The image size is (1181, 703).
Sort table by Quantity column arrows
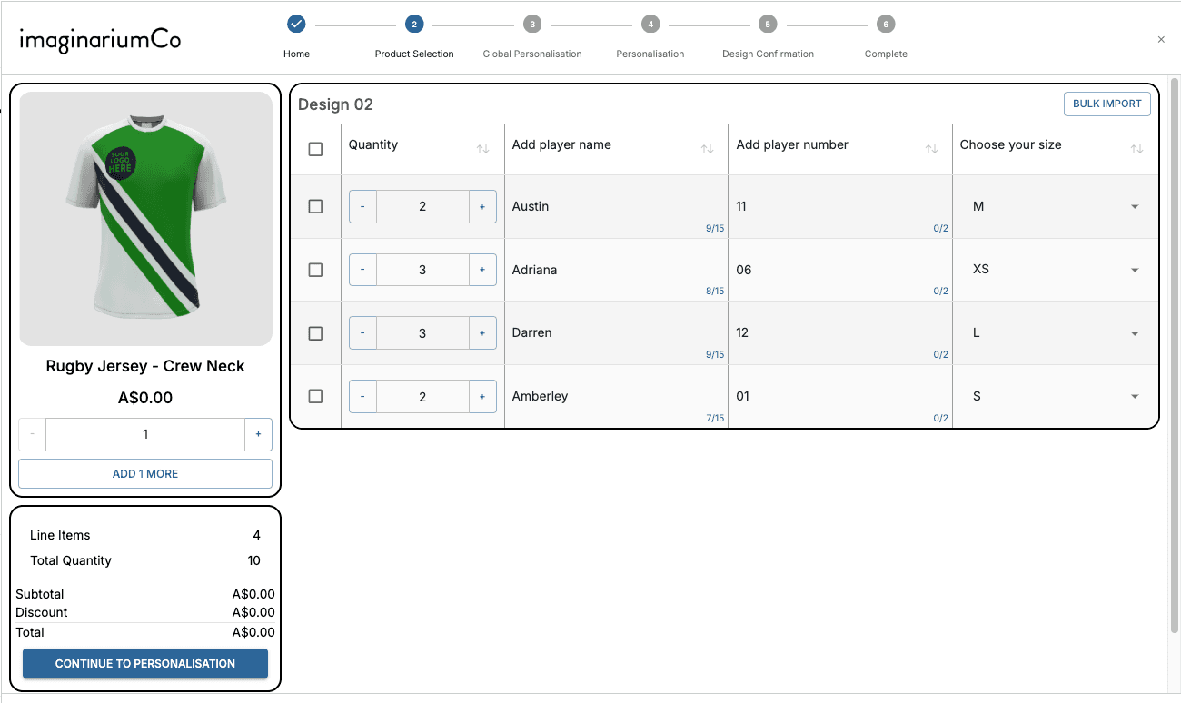[x=482, y=149]
